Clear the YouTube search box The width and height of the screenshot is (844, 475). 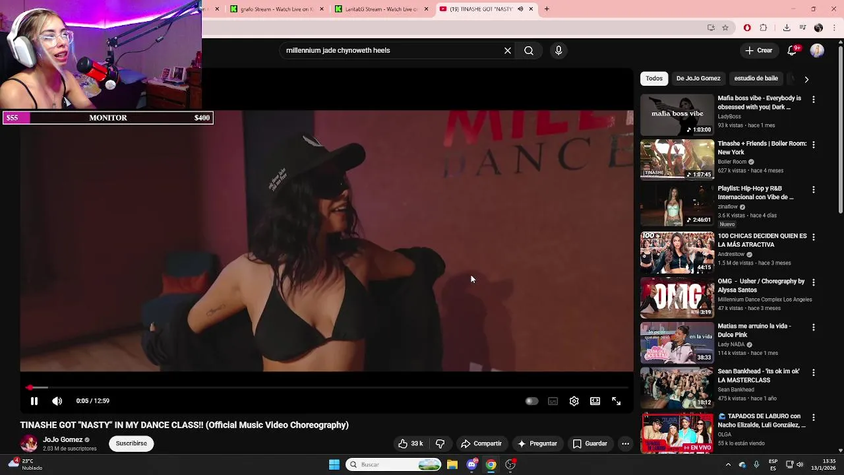tap(508, 50)
